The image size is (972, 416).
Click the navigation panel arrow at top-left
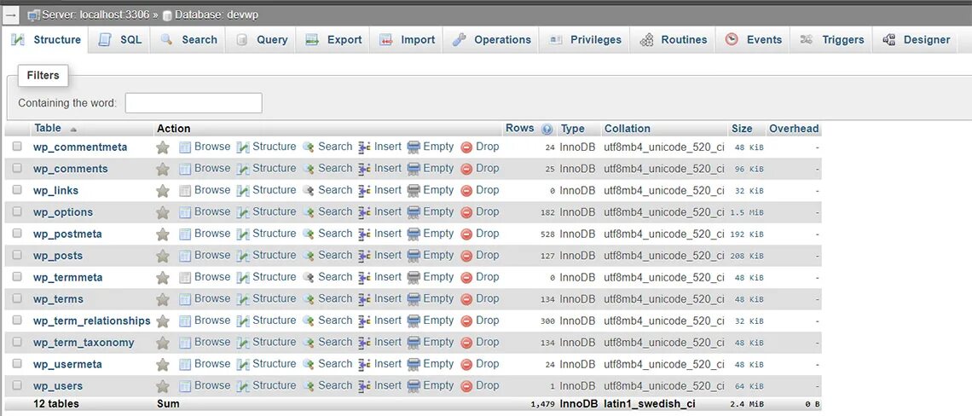pyautogui.click(x=11, y=14)
